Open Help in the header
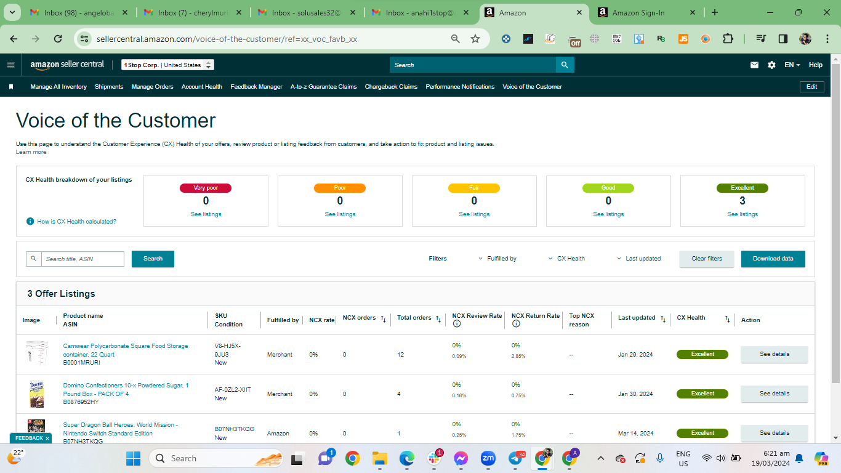841x473 pixels. click(816, 65)
